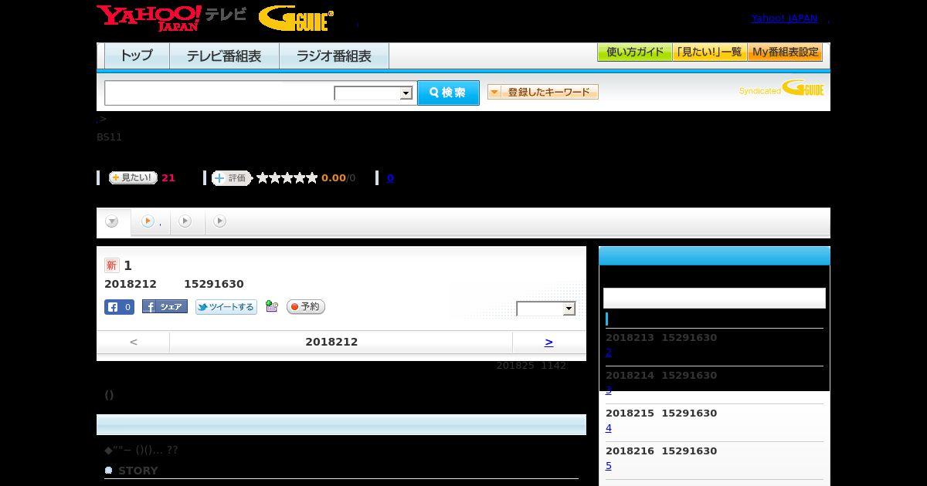Open episode 4 link in sidebar
927x486 pixels.
tap(609, 427)
